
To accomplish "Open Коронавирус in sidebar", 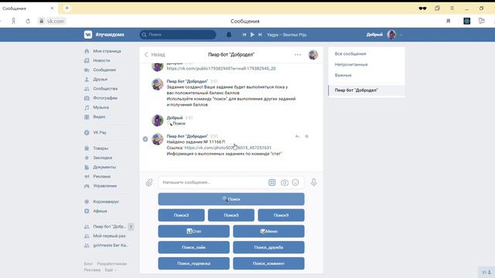I will coord(106,202).
